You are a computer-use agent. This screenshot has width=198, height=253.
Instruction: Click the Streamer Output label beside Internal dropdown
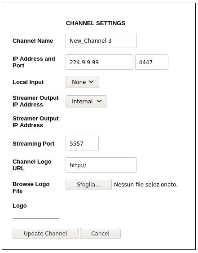[x=35, y=101]
